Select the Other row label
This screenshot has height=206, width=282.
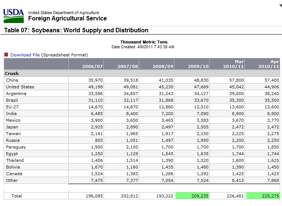coord(12,180)
